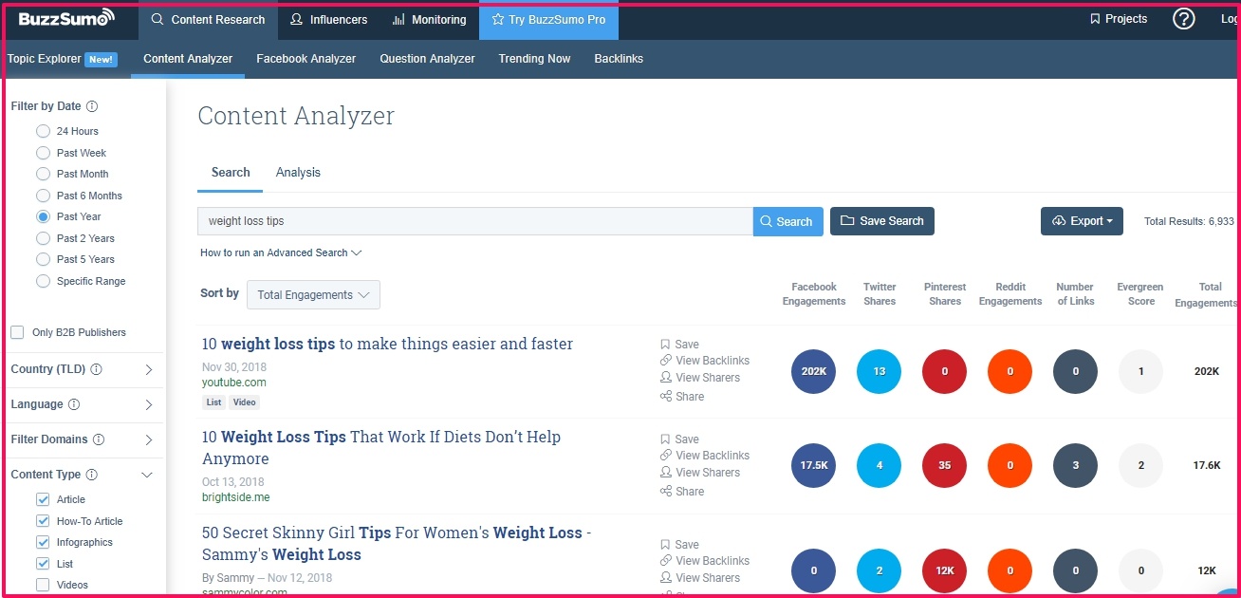
Task: Save the brightside.me article
Action: click(679, 439)
